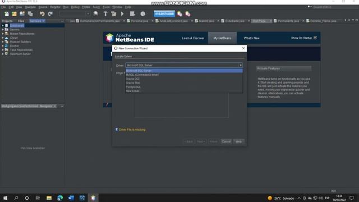This screenshot has height=202, width=359.
Task: Minimize the Services panel group
Action: [x=62, y=21]
